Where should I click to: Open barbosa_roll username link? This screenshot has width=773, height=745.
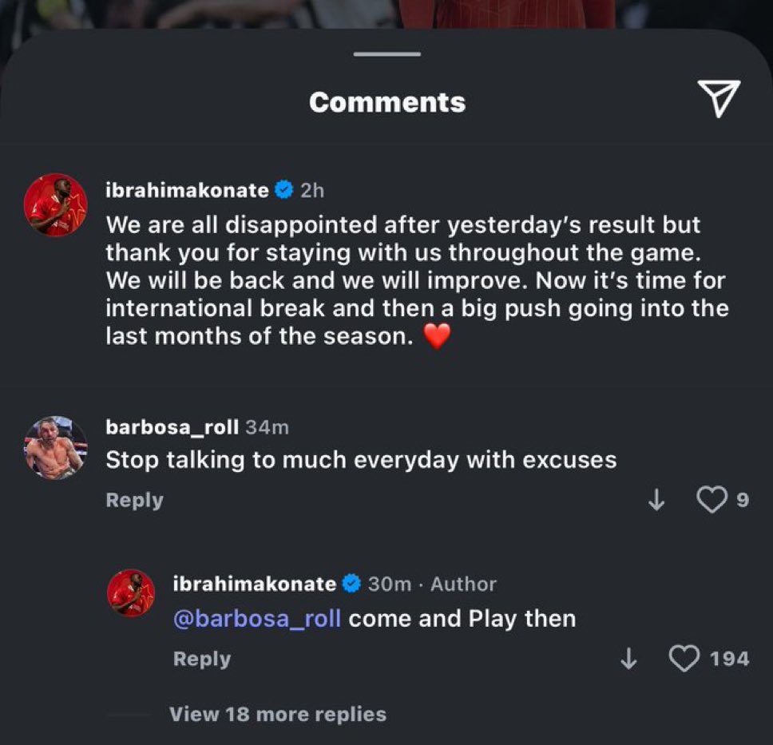pyautogui.click(x=172, y=427)
